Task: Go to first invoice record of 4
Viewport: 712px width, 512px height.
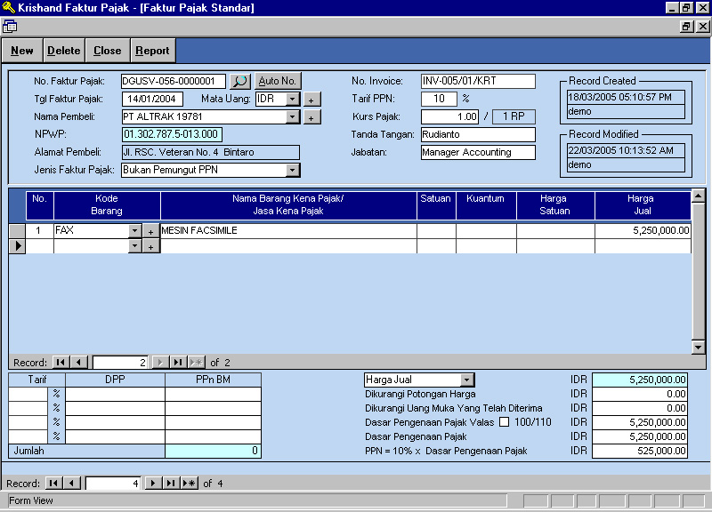Action: tap(53, 483)
